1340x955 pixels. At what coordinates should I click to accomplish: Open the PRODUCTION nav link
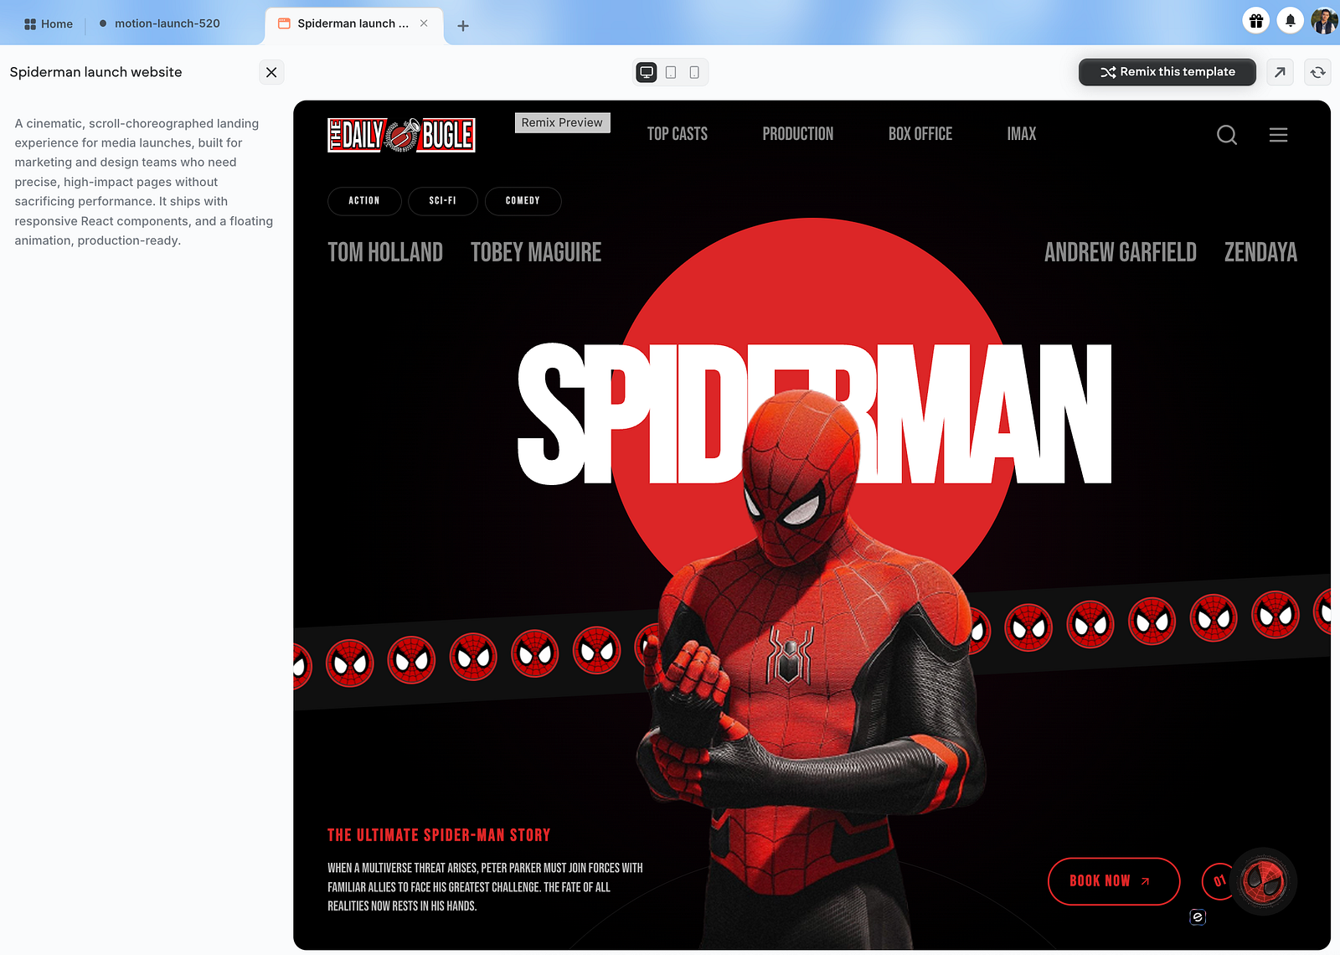tap(797, 134)
